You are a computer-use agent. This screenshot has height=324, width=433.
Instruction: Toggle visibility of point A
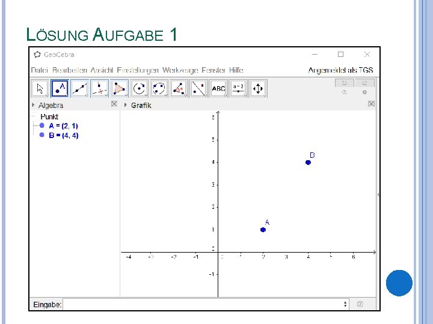[x=42, y=125]
